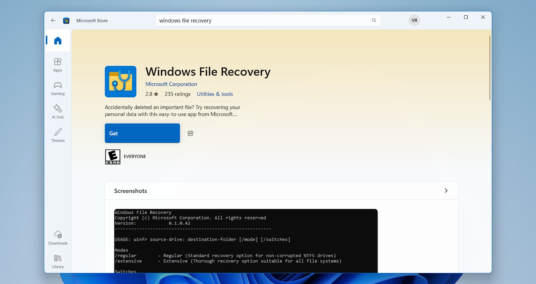This screenshot has width=536, height=284.
Task: Open the Home sidebar tab
Action: click(58, 40)
